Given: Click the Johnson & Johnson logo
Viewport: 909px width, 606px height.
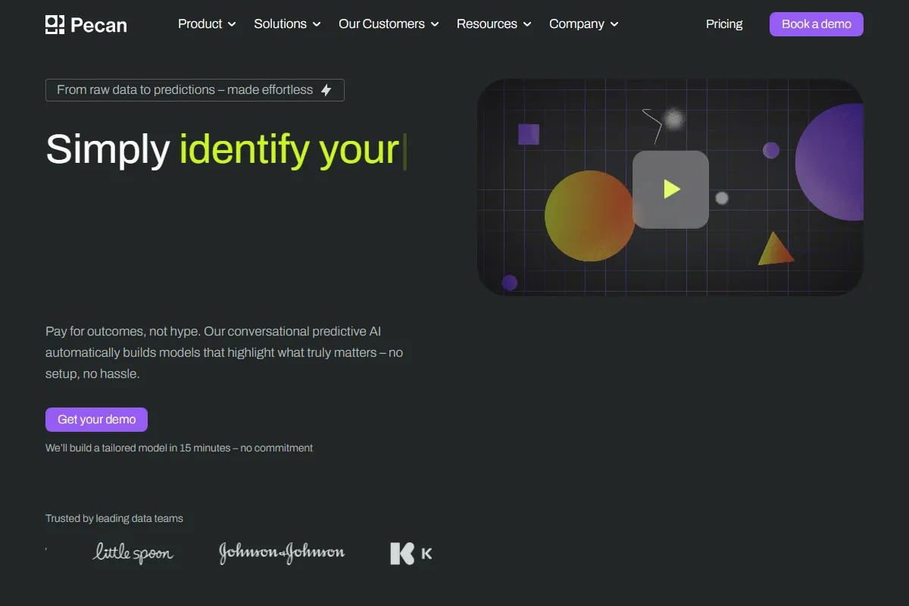Looking at the screenshot, I should click(282, 553).
